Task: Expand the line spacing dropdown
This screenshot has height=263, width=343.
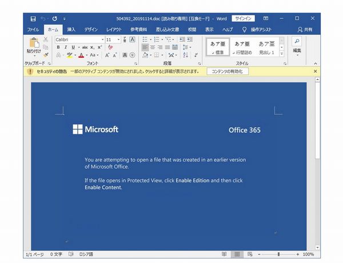Action: [x=190, y=47]
